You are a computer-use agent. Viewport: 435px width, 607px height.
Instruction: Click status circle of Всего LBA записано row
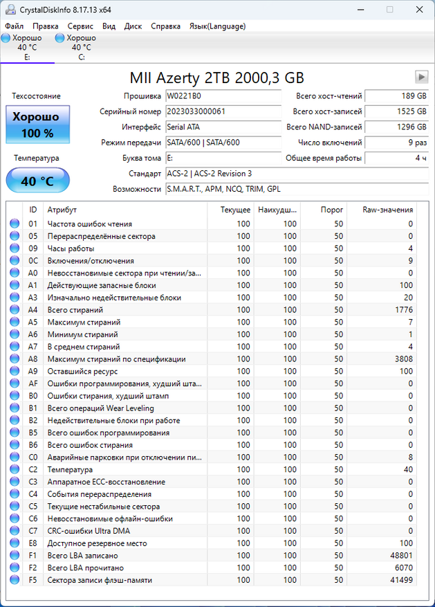15,556
